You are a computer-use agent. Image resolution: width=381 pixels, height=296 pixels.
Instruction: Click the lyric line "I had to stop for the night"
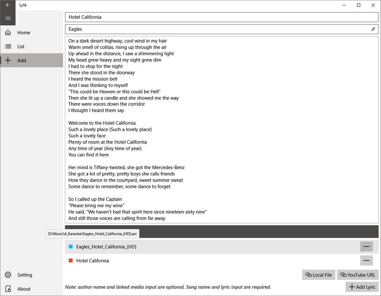coord(95,66)
